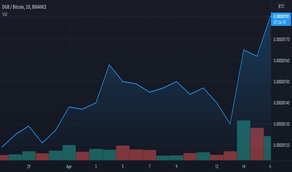Select the 14 date marker on axis
Image resolution: width=292 pixels, height=172 pixels.
click(x=243, y=166)
